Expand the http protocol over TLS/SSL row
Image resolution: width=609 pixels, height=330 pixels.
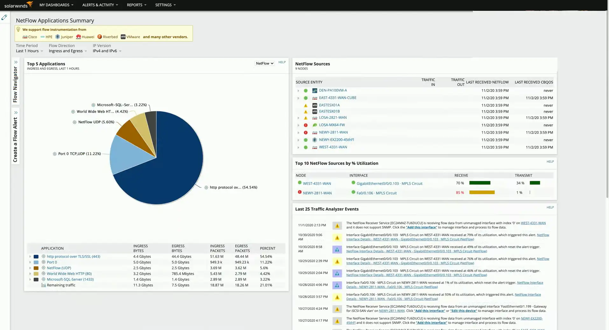click(30, 257)
